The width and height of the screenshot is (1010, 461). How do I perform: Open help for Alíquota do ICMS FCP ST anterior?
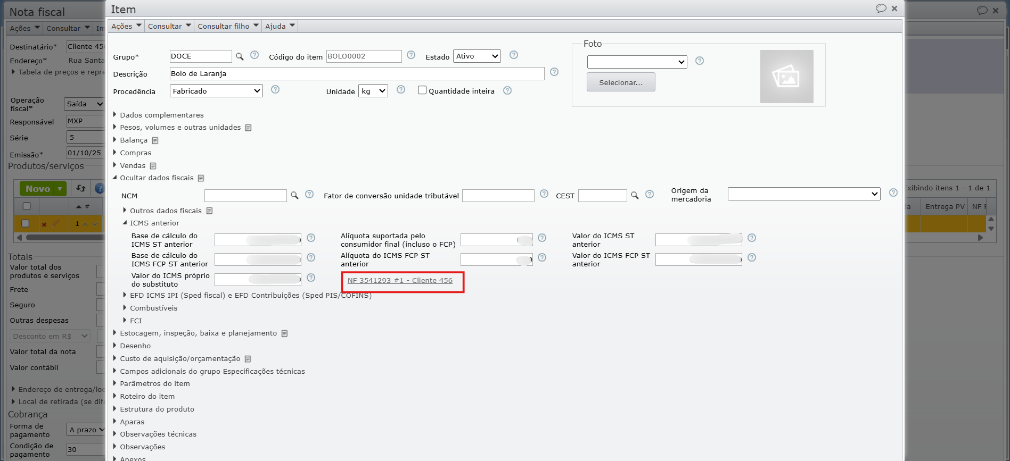coord(542,257)
